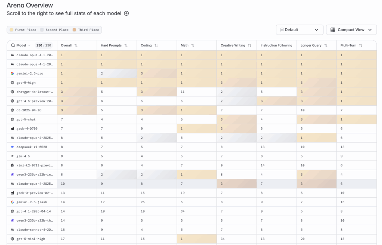The width and height of the screenshot is (382, 245).
Task: Open the Default category dropdown
Action: (299, 30)
